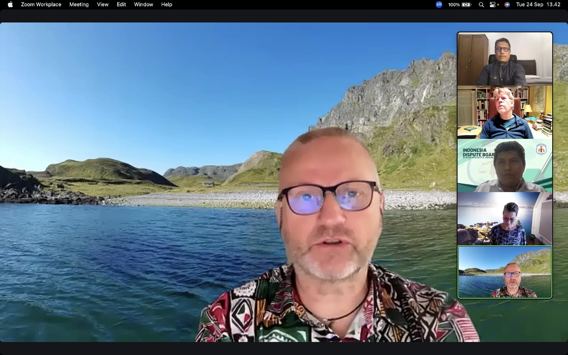Select the green-highlighted active speaker thumbnail
This screenshot has width=568, height=355.
[505, 272]
